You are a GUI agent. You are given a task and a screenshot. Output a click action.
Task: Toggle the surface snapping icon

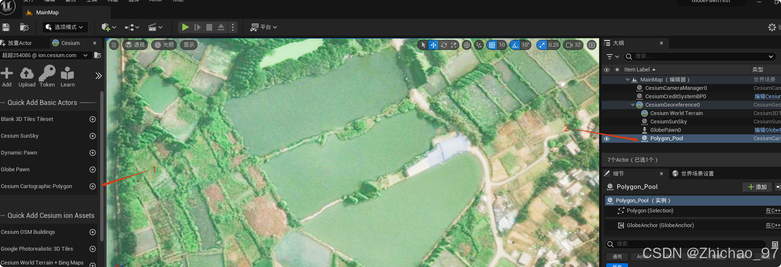[479, 45]
